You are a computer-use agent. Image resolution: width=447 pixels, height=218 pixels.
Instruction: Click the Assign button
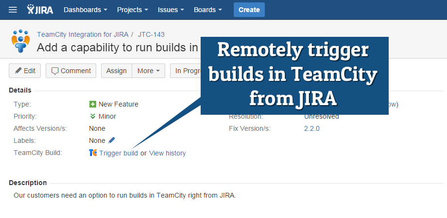point(116,71)
